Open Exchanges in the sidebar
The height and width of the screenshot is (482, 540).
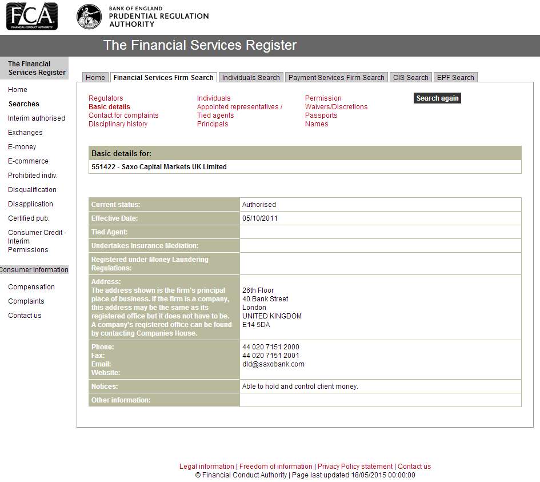25,133
